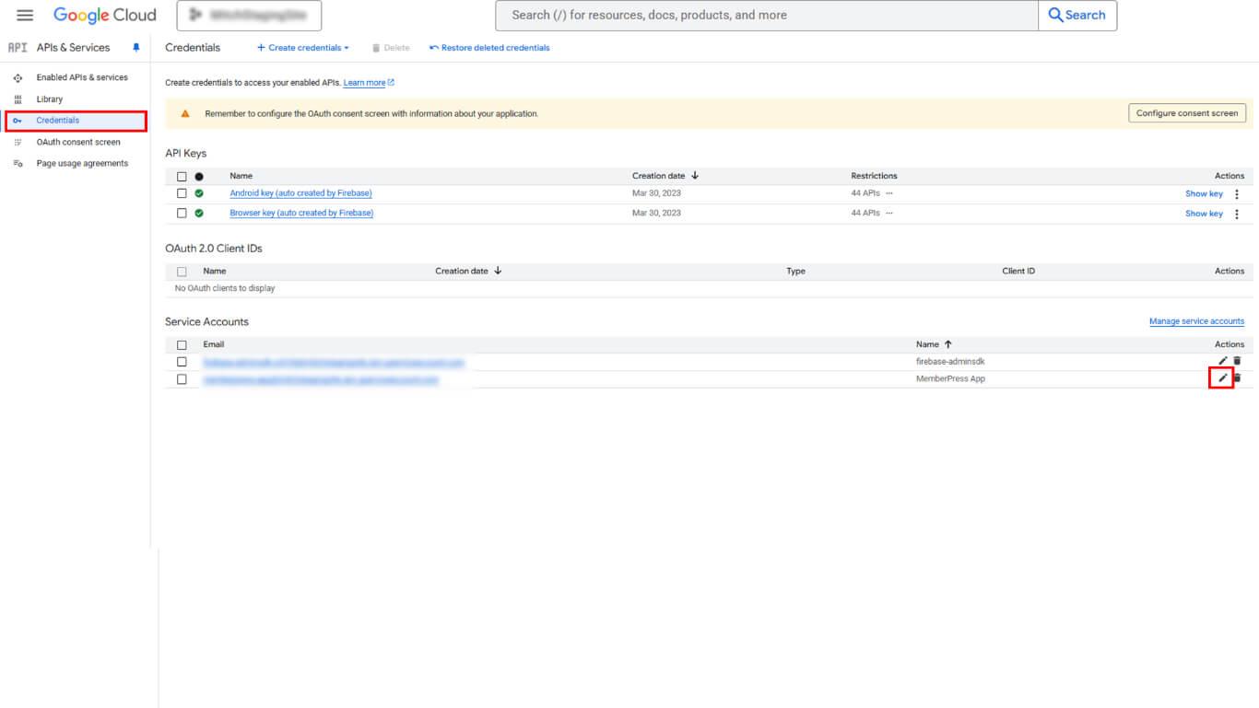Image resolution: width=1259 pixels, height=708 pixels.
Task: Open more actions for Browser key
Action: coord(1237,214)
